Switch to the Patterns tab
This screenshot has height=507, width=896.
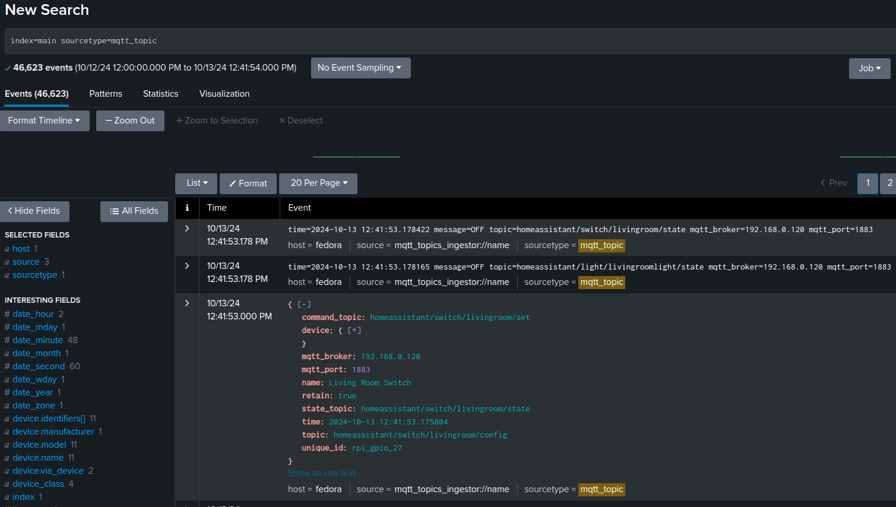[106, 94]
